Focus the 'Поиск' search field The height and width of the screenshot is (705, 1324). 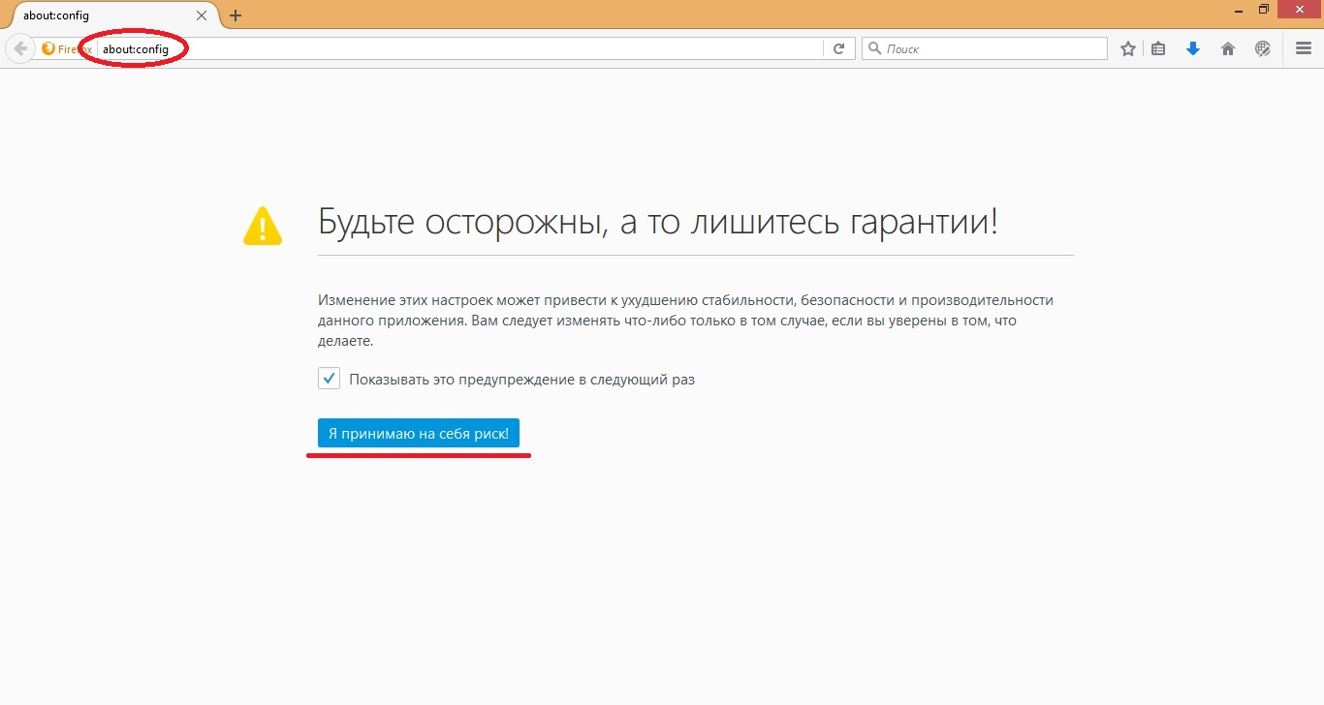tap(985, 48)
